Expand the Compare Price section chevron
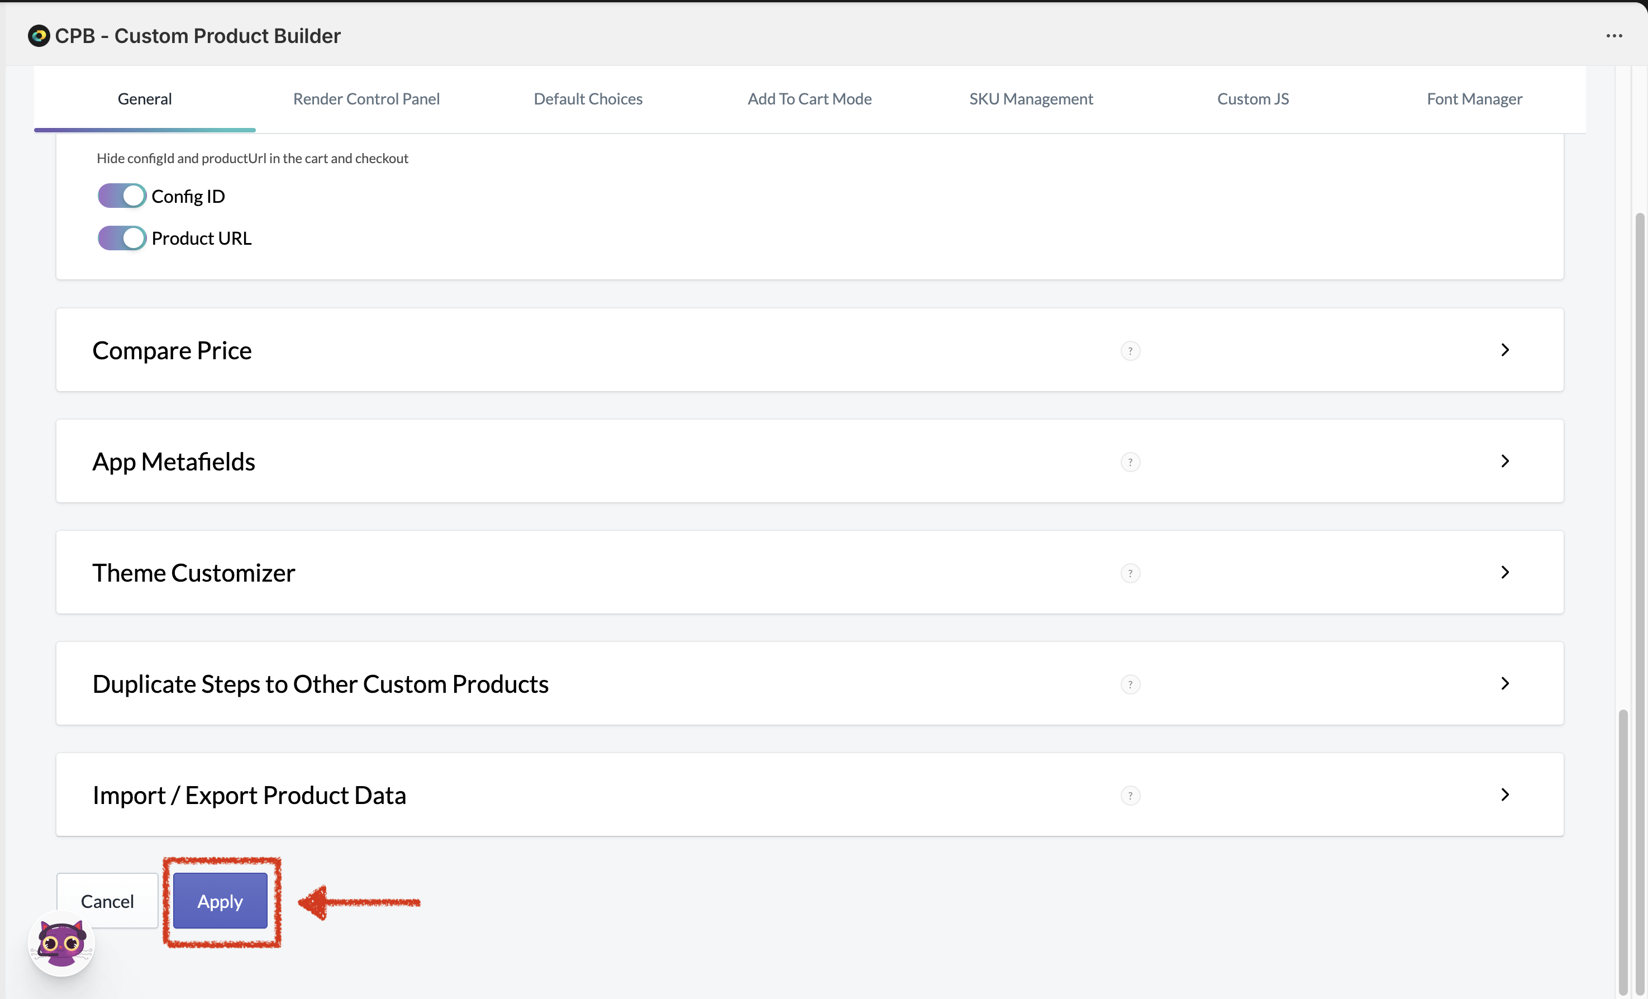The width and height of the screenshot is (1648, 999). (x=1505, y=350)
